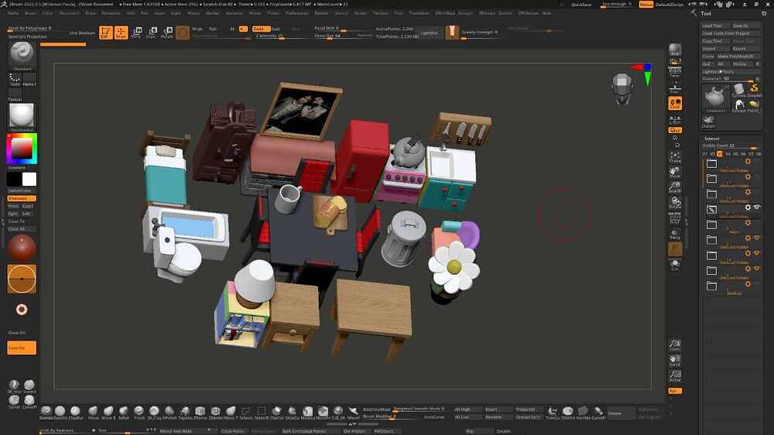This screenshot has height=435, width=774.
Task: Toggle PolyF polyframe display
Action: click(675, 218)
